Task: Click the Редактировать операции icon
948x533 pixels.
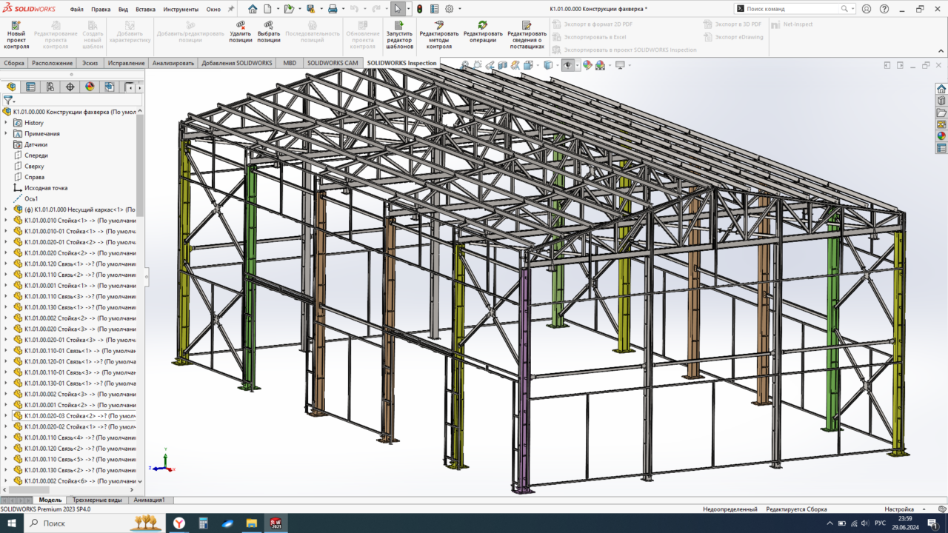Action: pos(482,25)
